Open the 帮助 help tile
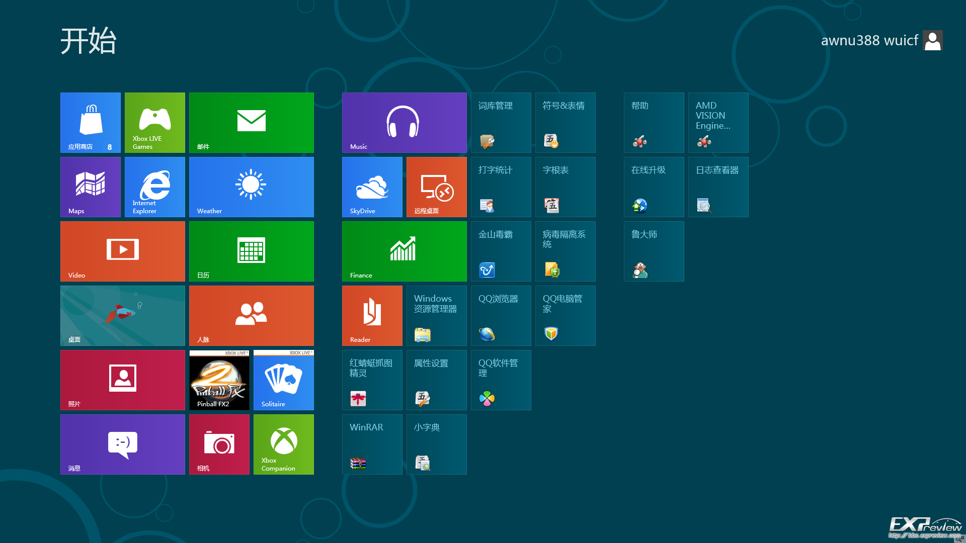966x543 pixels. 654,123
